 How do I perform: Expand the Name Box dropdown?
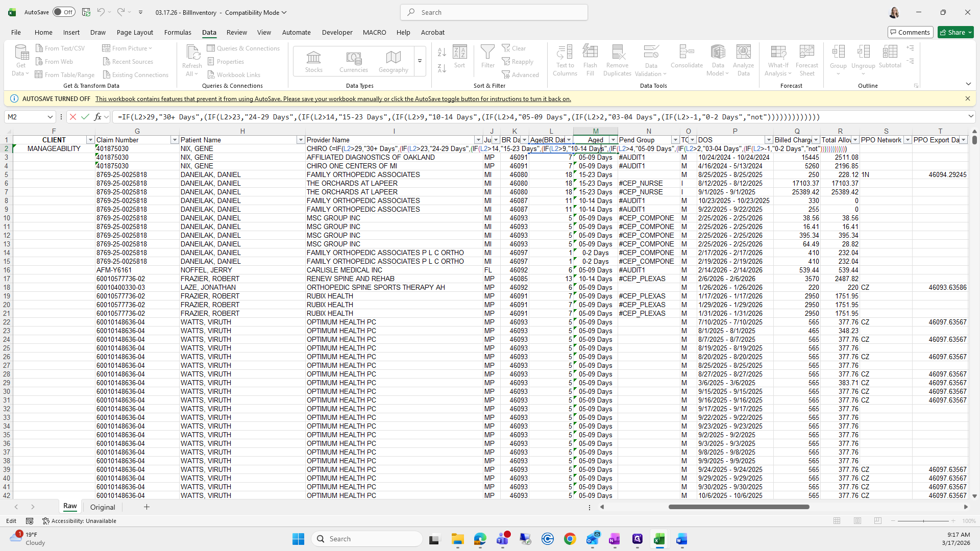tap(50, 117)
